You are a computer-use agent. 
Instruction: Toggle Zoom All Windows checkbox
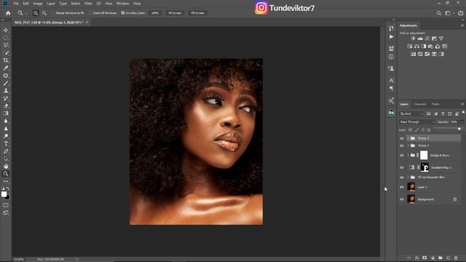pos(90,13)
